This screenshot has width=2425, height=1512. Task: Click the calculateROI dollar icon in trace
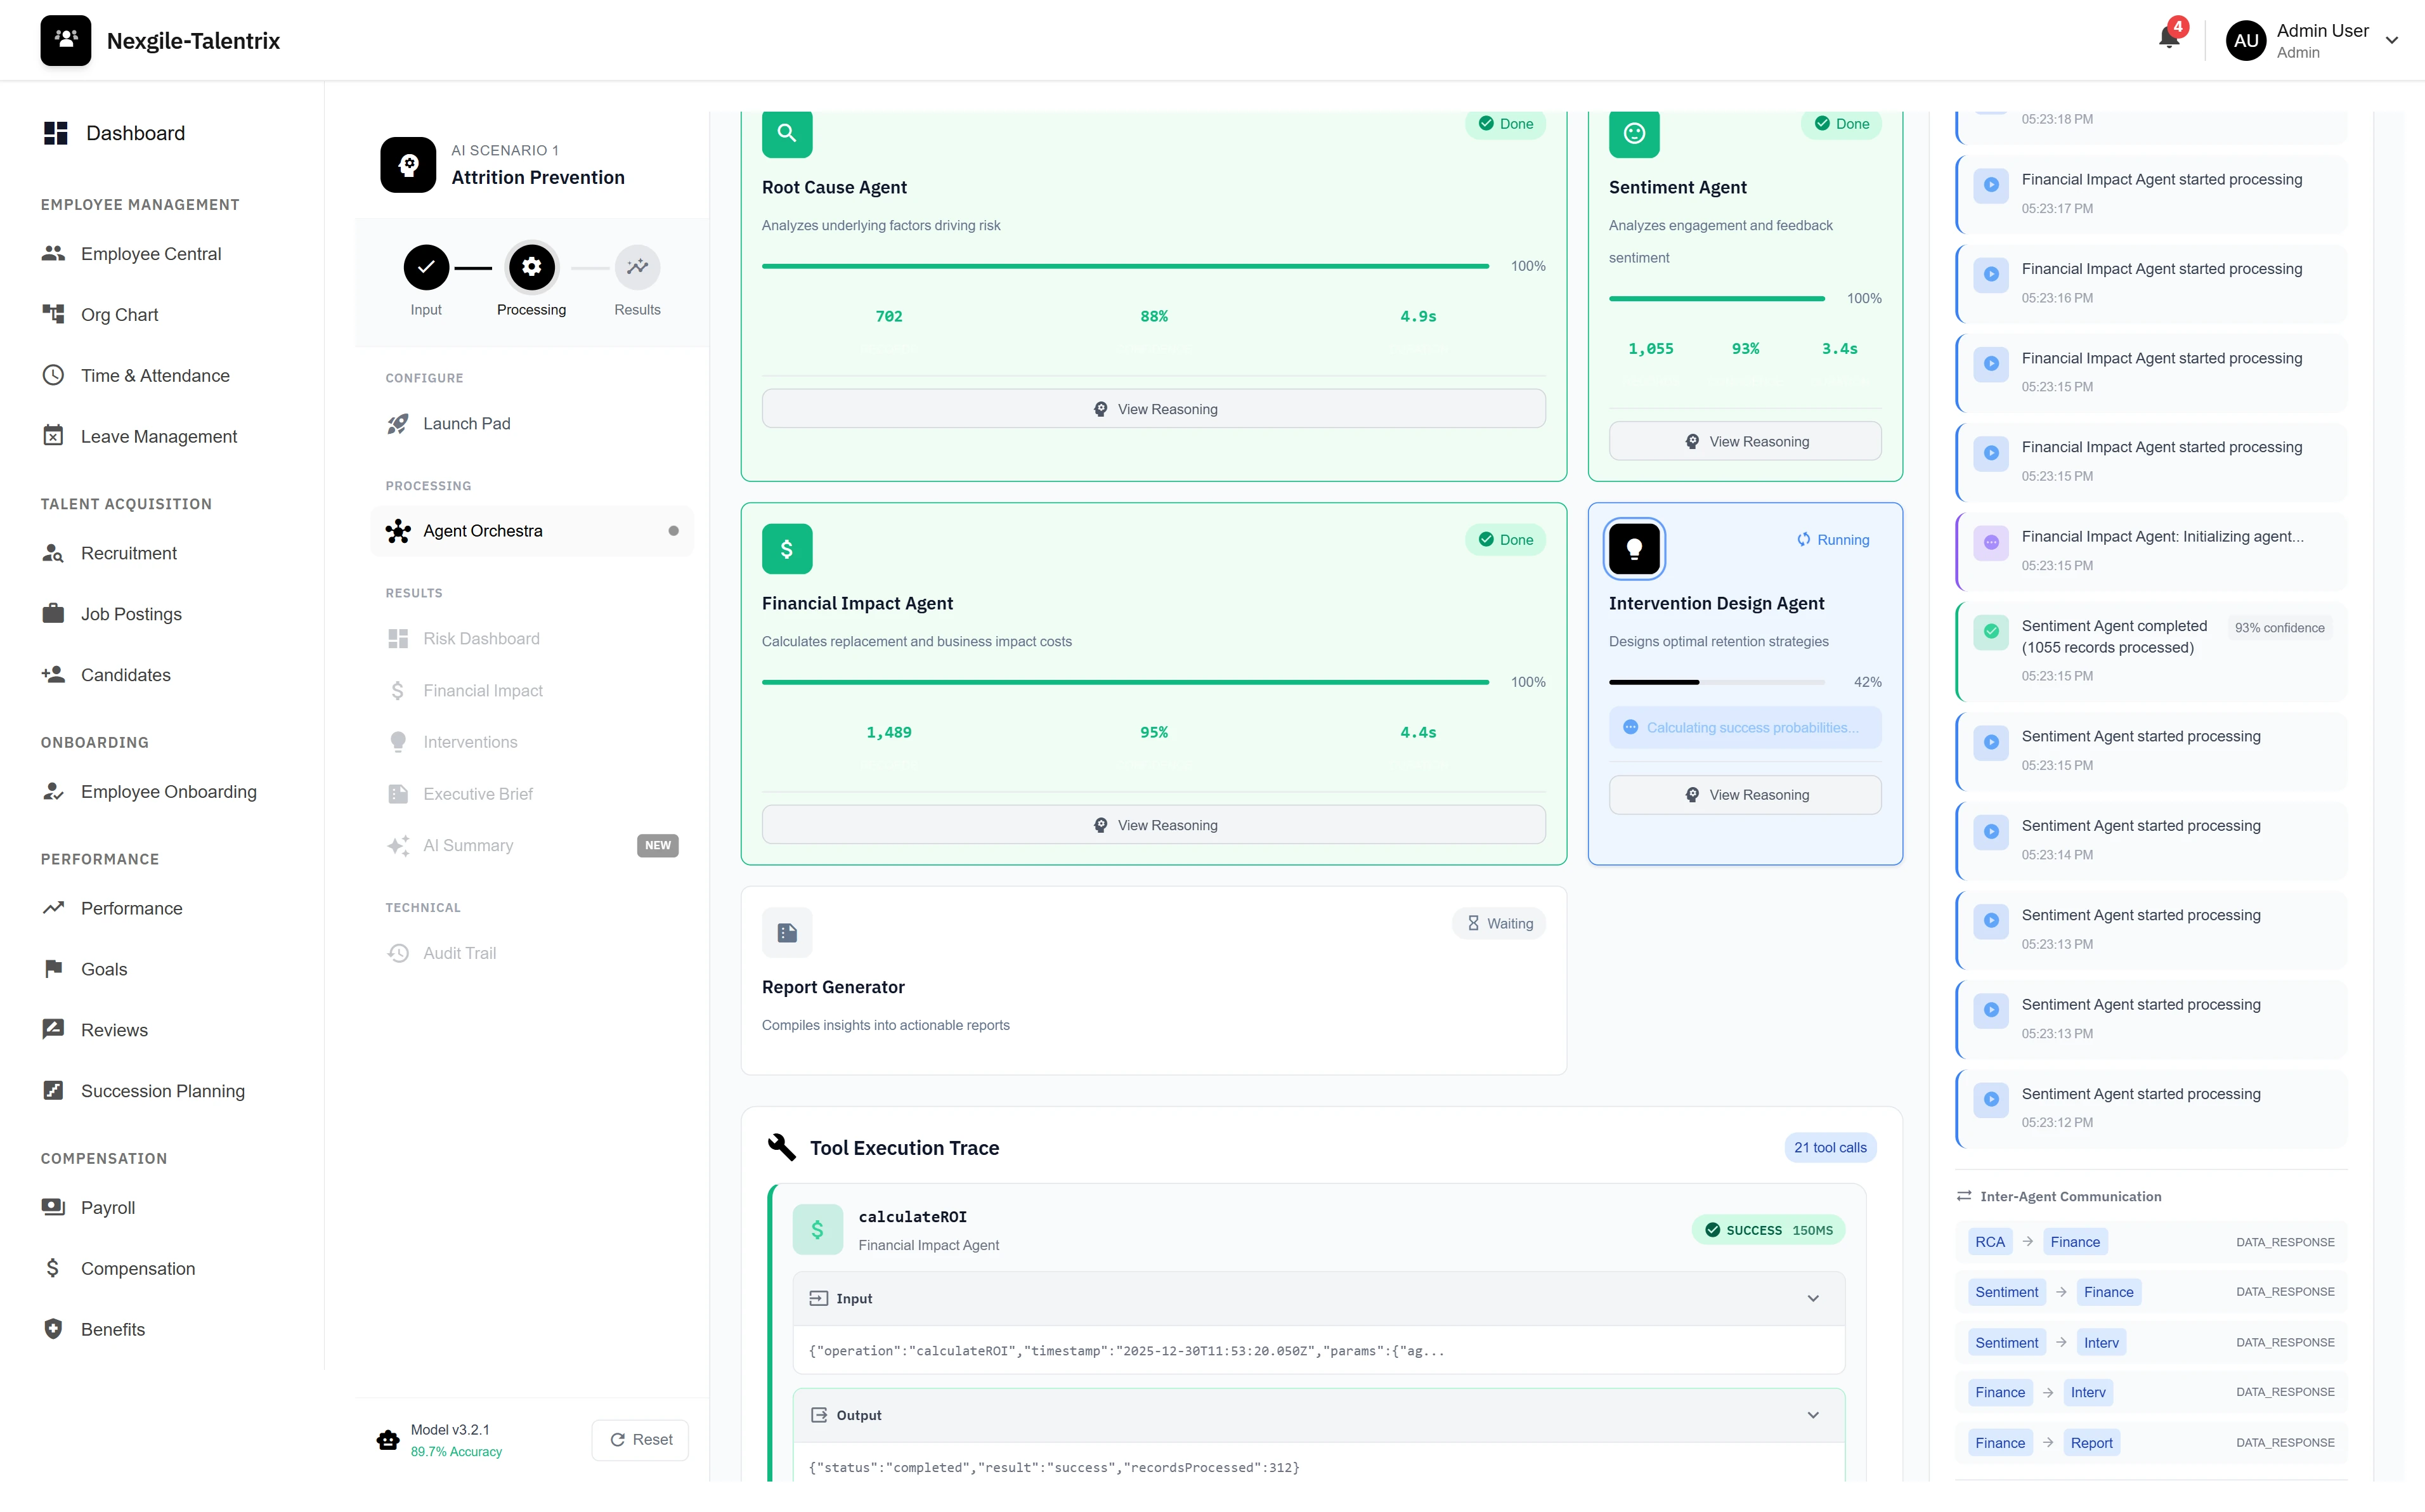tap(817, 1229)
